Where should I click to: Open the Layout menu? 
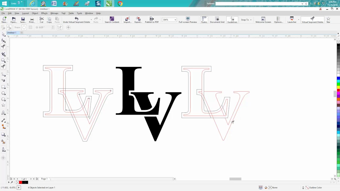(25, 13)
